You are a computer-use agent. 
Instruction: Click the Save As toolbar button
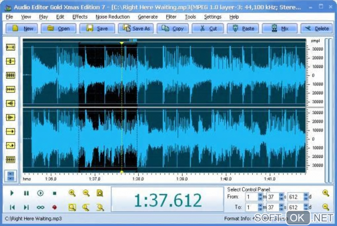(136, 28)
